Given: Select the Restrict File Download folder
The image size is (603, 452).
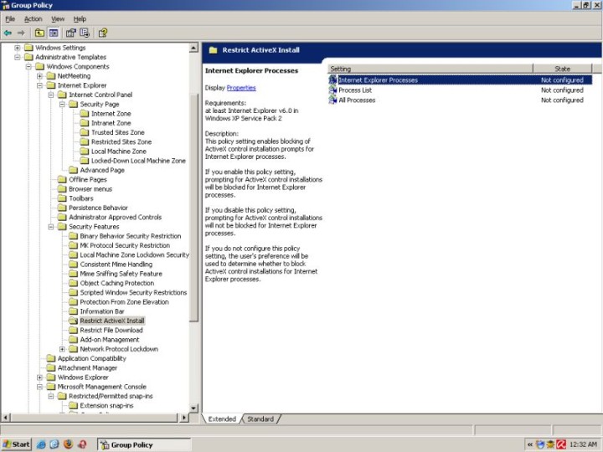Looking at the screenshot, I should tap(111, 330).
